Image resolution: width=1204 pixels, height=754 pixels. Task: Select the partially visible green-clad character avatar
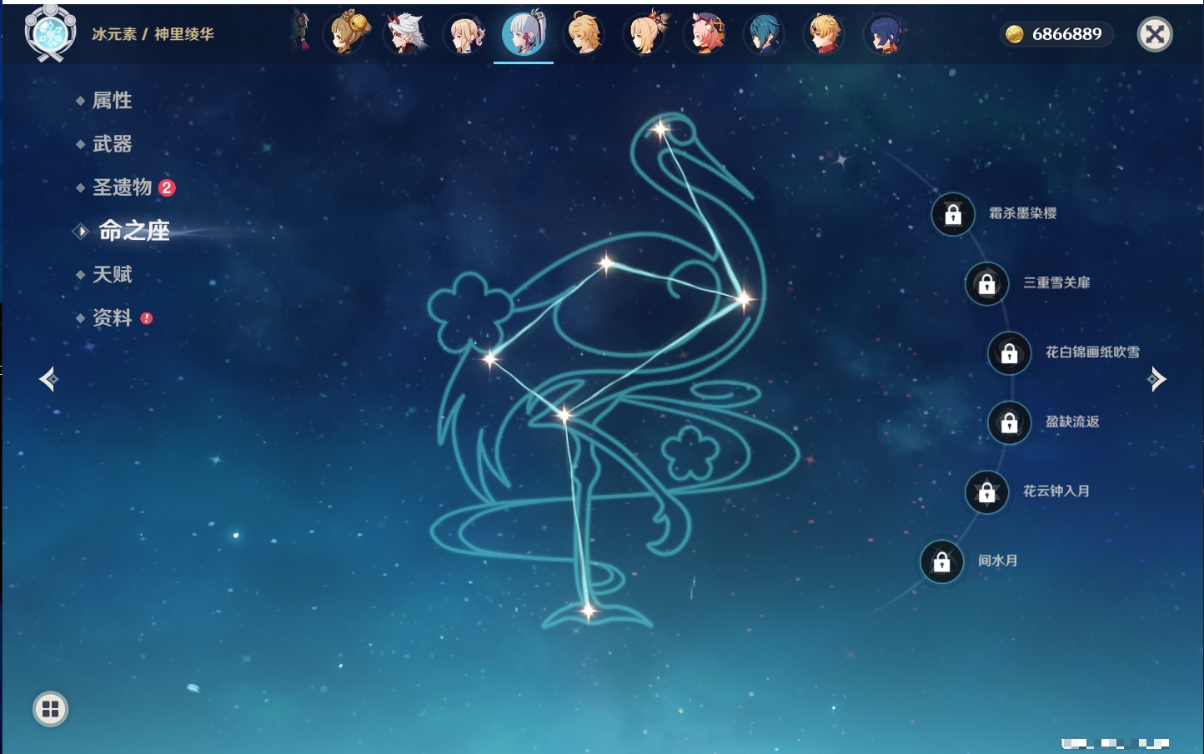pyautogui.click(x=300, y=32)
